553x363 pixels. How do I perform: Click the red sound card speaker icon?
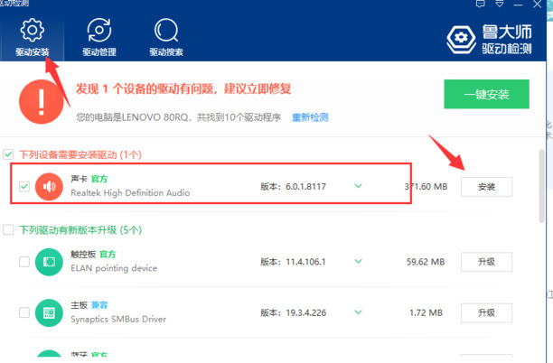coord(49,186)
